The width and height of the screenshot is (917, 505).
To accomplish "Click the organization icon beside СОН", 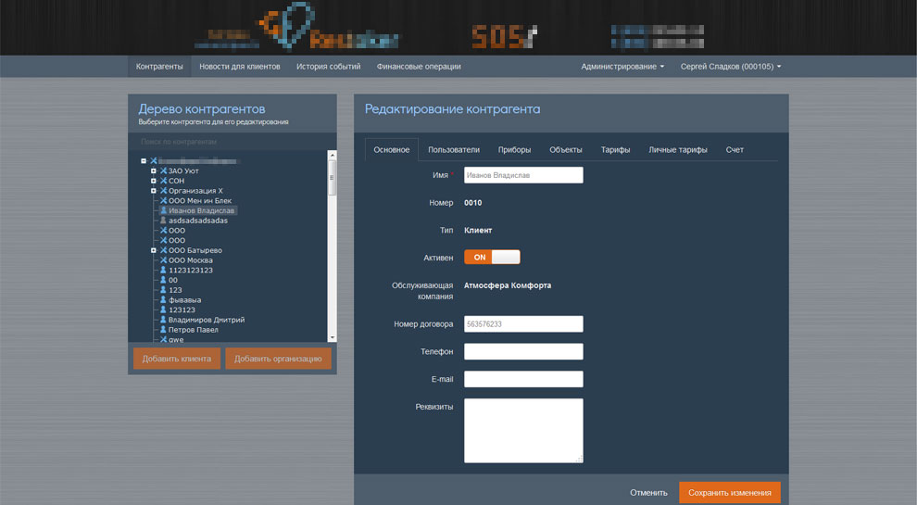I will point(163,181).
